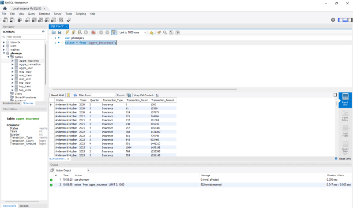
Task: Expand the learn schema
Action: (x=4, y=46)
